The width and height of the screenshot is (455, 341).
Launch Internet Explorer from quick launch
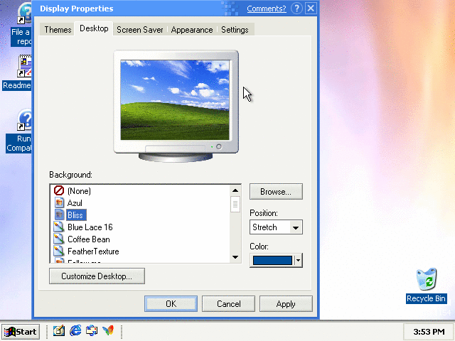75,330
